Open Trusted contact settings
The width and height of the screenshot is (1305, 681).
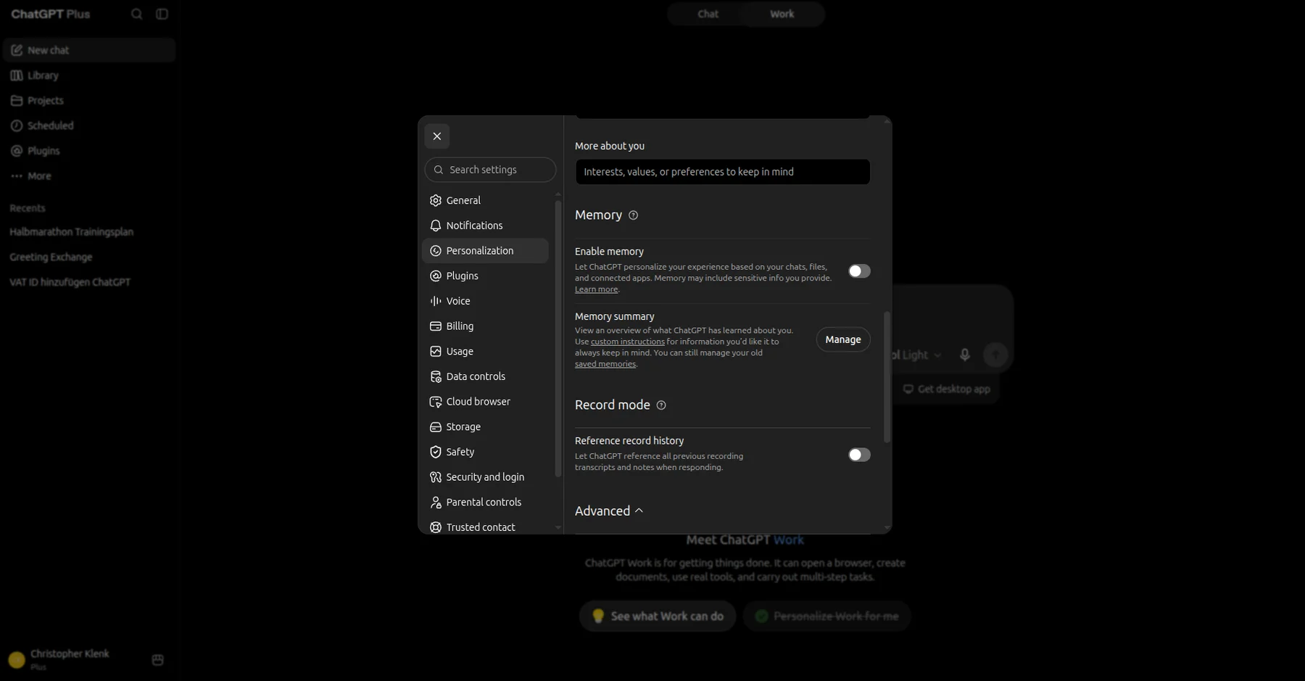pos(485,527)
